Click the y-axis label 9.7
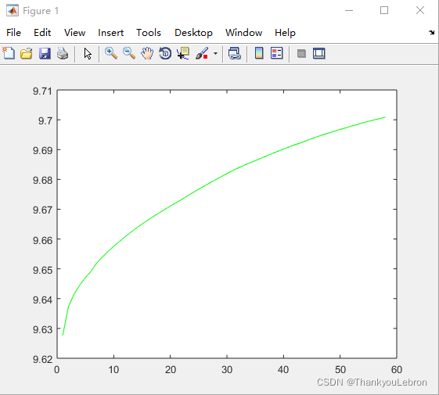Screen dimensions: 439x395 point(45,120)
